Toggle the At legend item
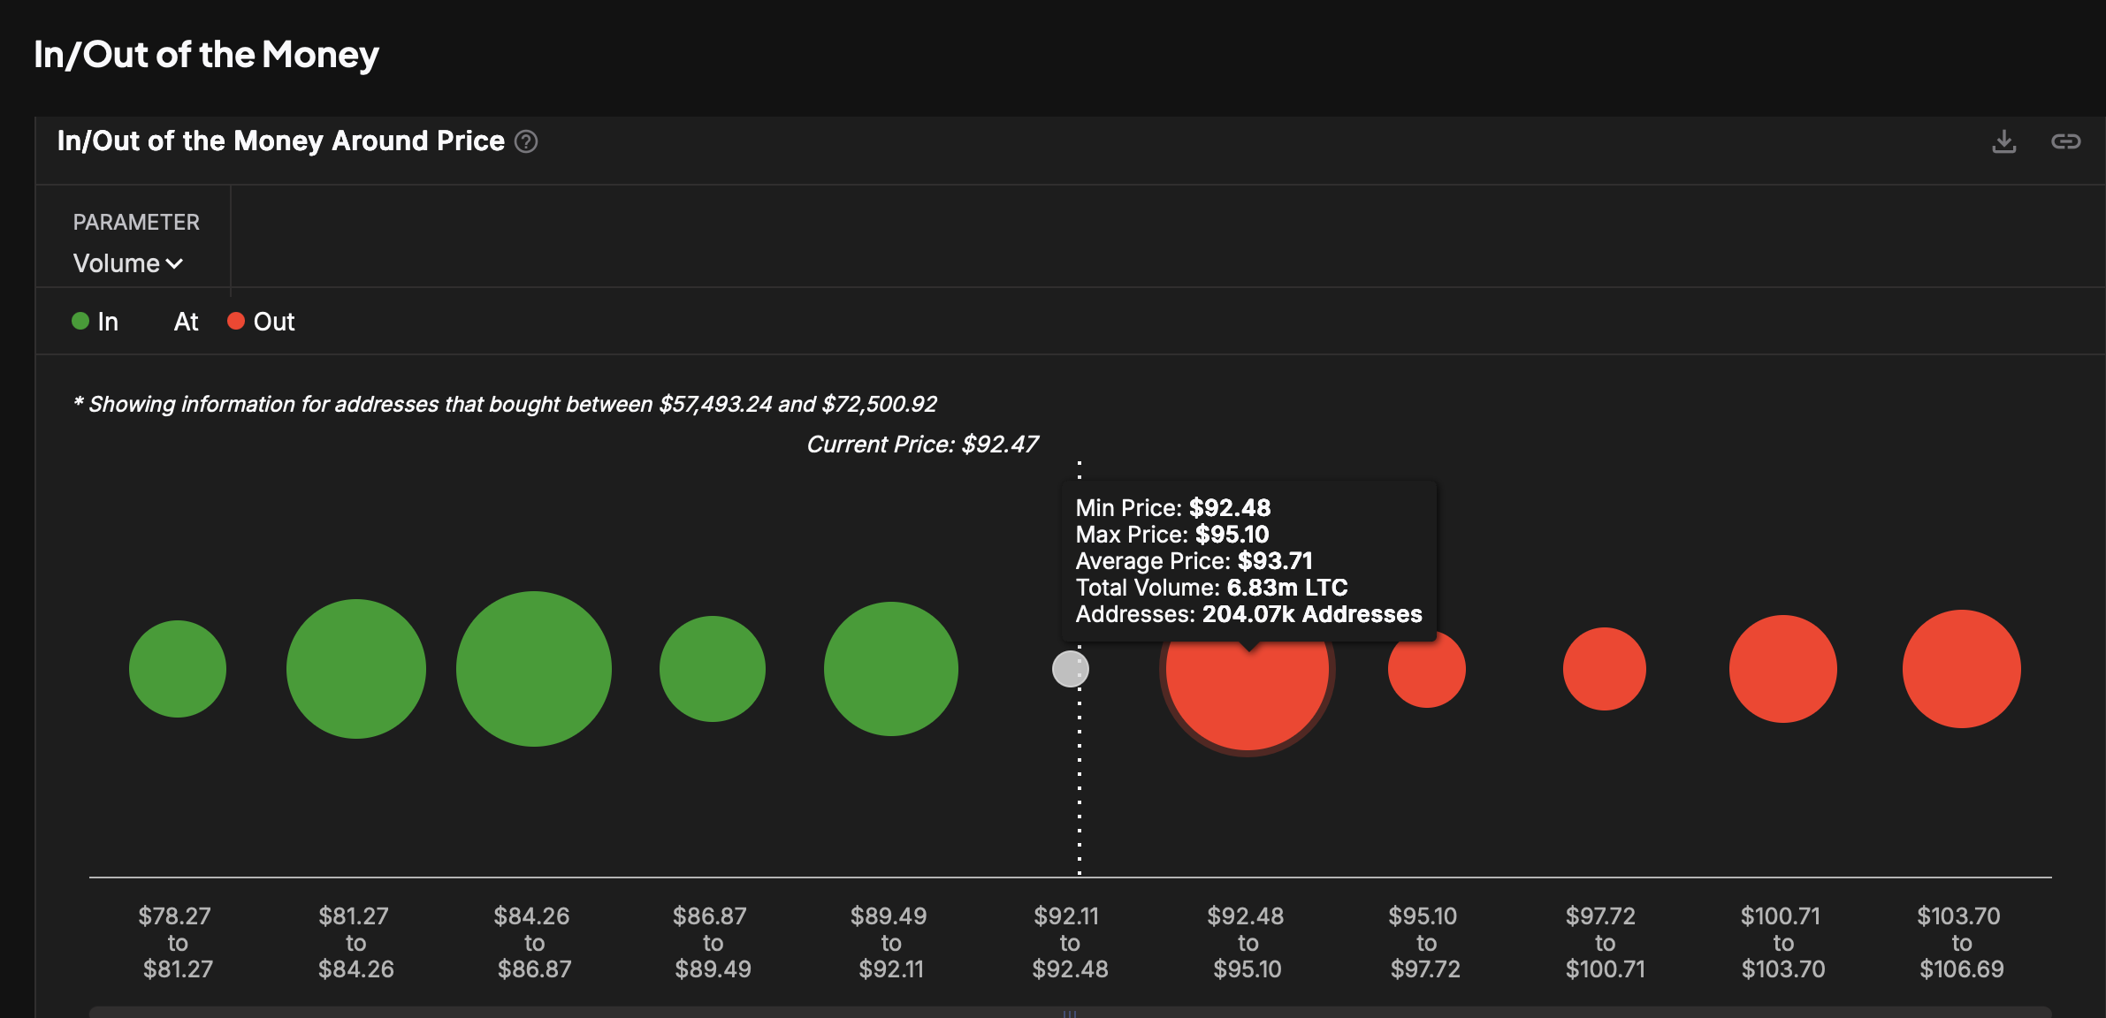 coord(186,322)
